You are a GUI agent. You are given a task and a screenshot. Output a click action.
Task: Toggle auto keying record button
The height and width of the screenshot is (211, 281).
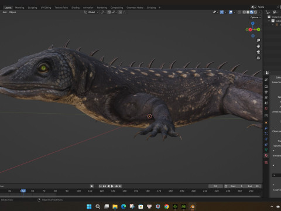[92, 186]
